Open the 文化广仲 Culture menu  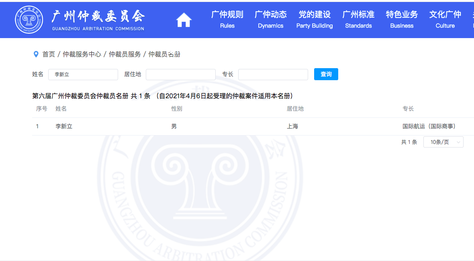[x=445, y=20]
